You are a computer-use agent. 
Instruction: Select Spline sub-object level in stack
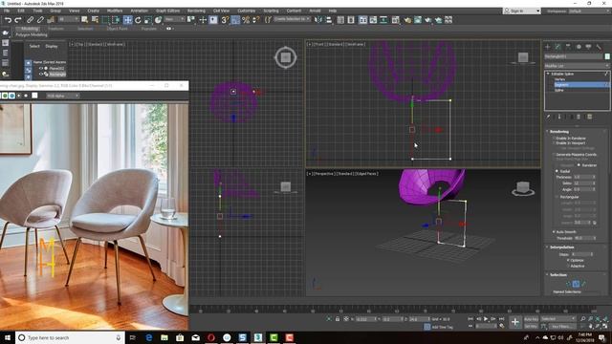(x=558, y=90)
